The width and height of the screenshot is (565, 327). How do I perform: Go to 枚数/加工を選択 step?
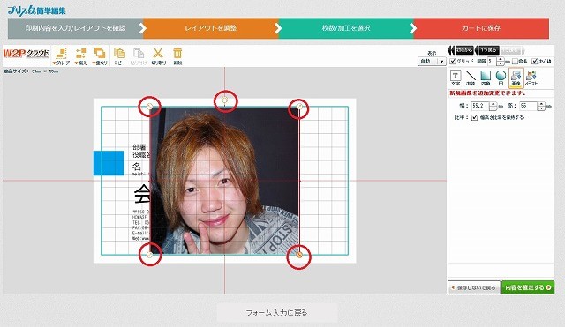pyautogui.click(x=346, y=28)
